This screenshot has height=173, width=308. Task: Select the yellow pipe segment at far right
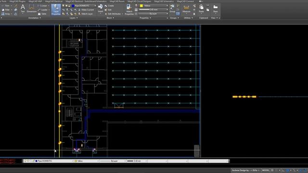244,97
